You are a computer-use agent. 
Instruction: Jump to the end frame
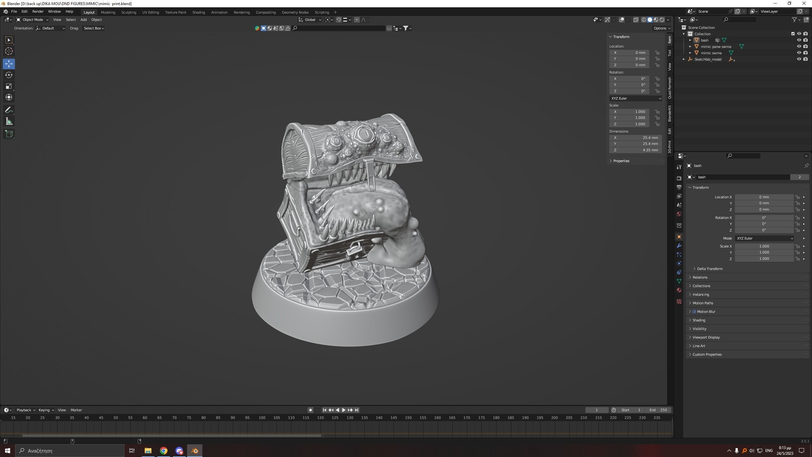(357, 410)
